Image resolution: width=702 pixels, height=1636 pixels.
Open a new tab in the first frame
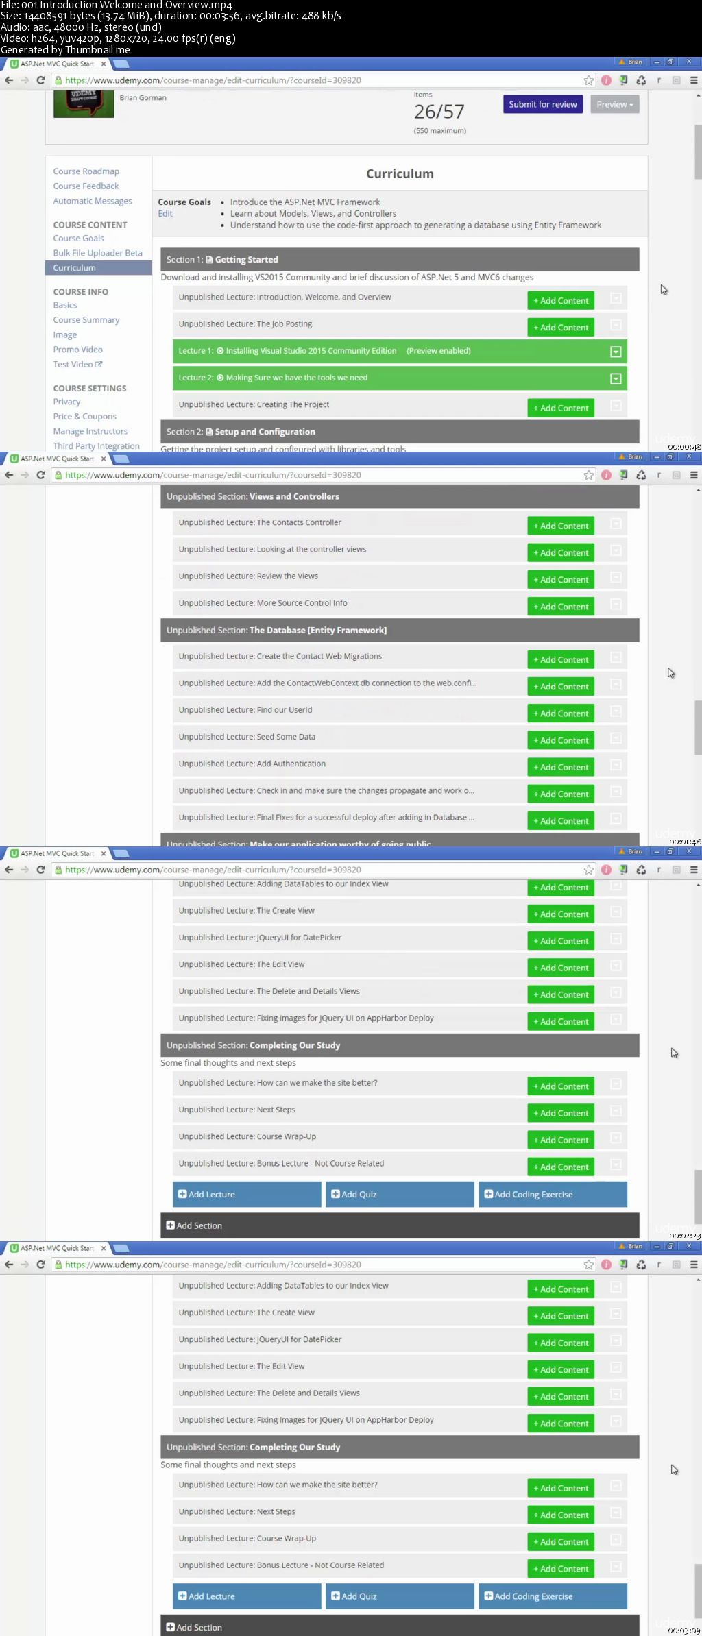pyautogui.click(x=121, y=64)
